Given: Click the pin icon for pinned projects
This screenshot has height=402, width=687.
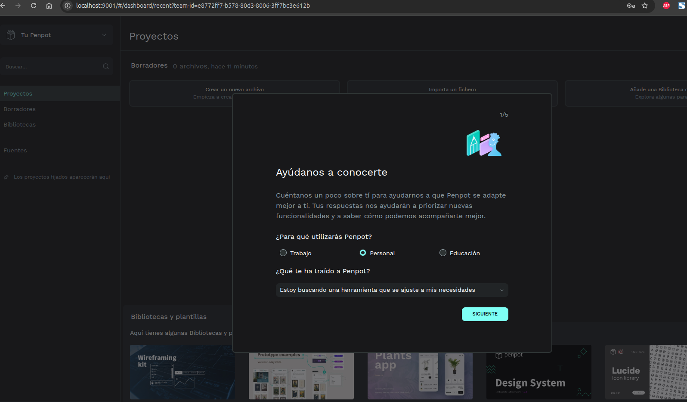Looking at the screenshot, I should [6, 177].
